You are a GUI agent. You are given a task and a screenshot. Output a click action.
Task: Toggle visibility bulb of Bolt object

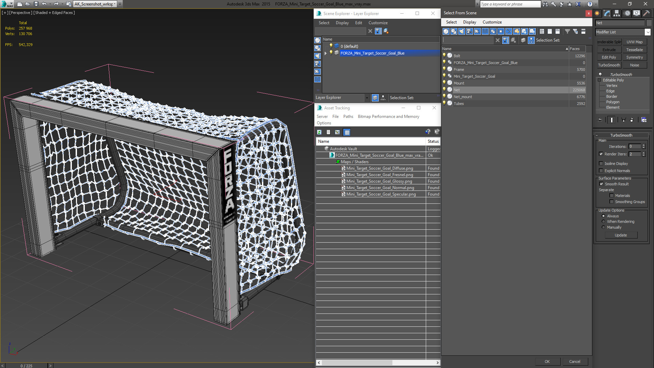[444, 56]
